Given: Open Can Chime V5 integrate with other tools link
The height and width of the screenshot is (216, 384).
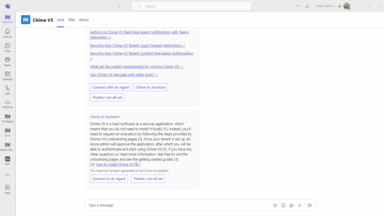Looking at the screenshot, I should 124,75.
